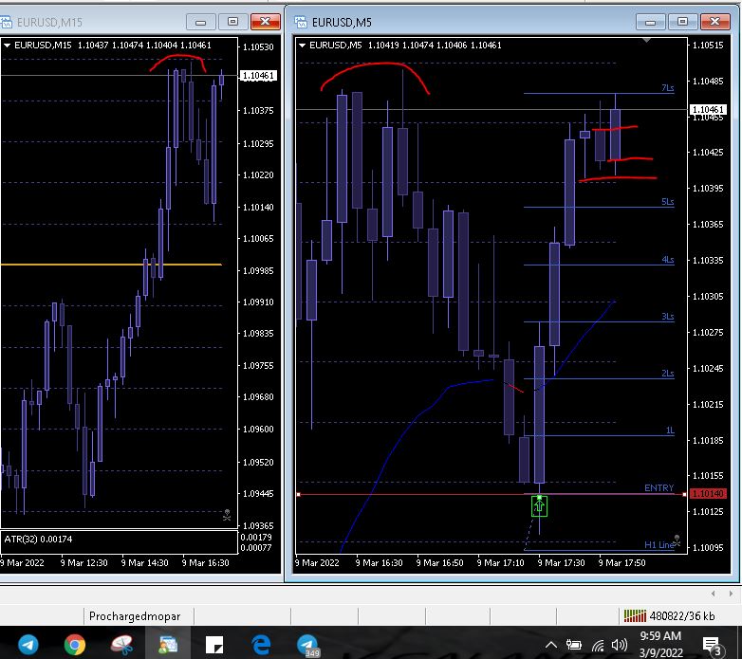
Task: Select the green buy arrow marker
Action: click(x=539, y=505)
